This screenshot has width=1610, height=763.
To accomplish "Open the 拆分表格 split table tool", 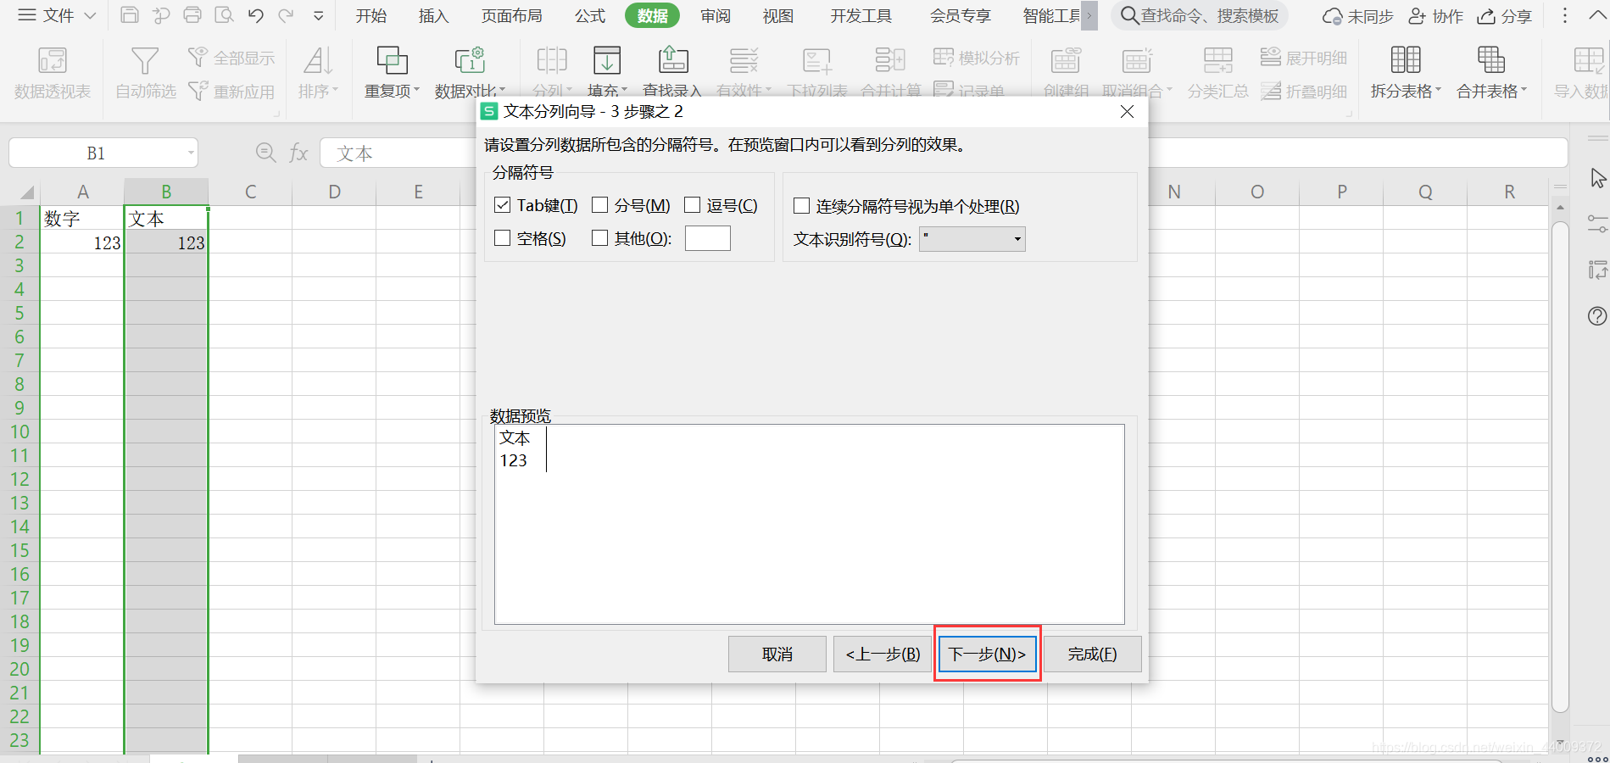I will point(1406,73).
